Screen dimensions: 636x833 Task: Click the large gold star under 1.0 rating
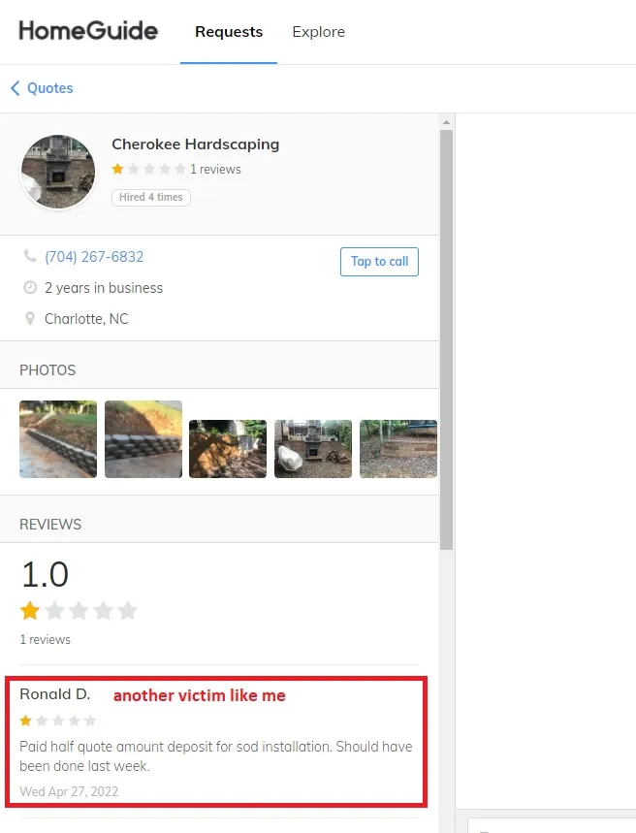pos(30,610)
